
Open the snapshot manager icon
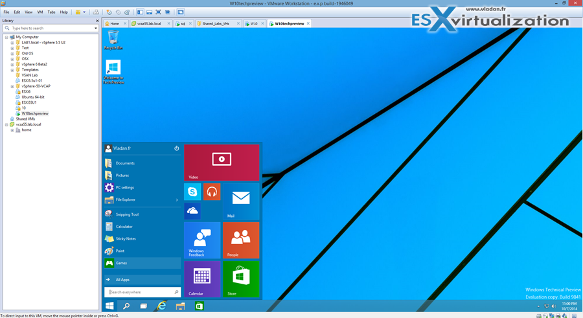(x=127, y=12)
